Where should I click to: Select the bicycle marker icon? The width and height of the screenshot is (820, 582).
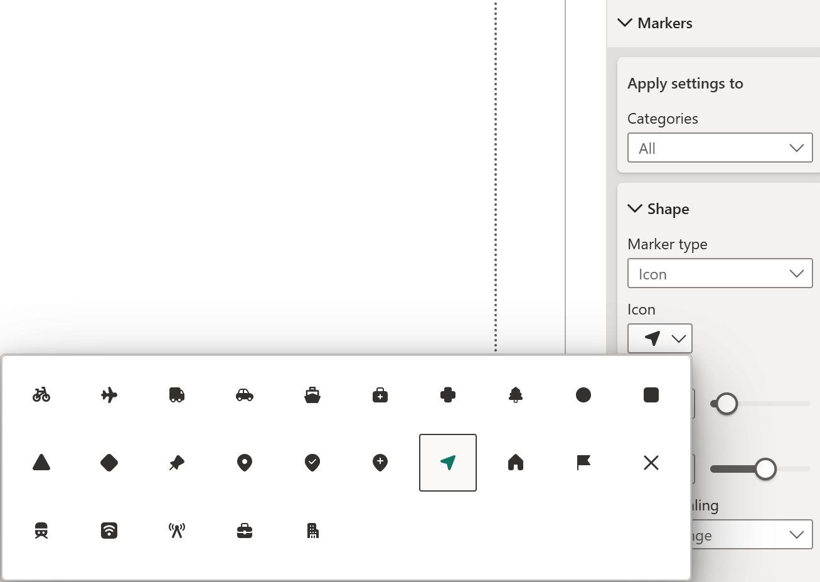41,395
